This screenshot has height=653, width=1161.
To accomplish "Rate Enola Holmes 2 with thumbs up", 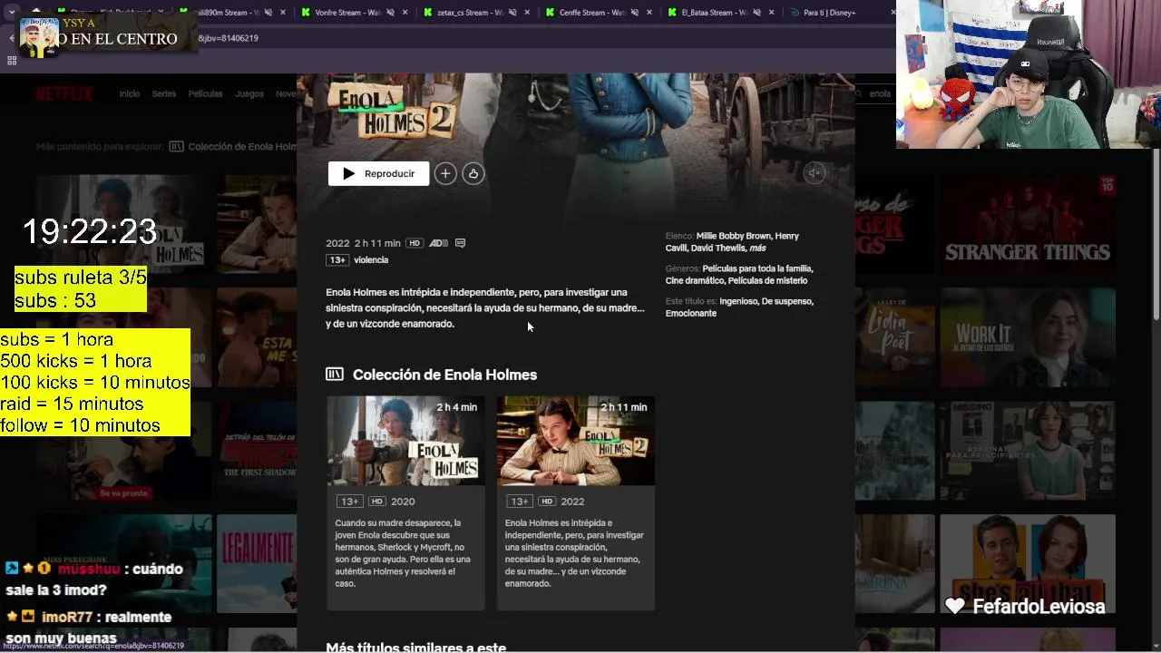I will [x=473, y=173].
